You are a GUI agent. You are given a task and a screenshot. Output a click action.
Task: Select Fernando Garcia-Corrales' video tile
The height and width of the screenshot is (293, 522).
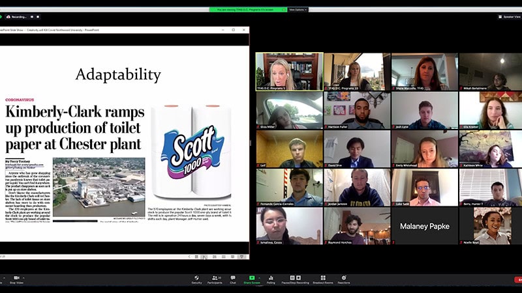click(x=290, y=188)
